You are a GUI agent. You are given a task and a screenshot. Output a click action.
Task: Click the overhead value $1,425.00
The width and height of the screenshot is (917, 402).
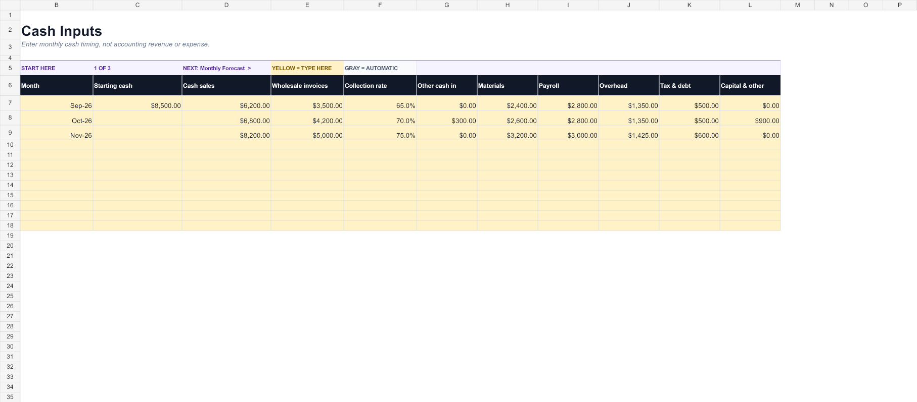[629, 133]
